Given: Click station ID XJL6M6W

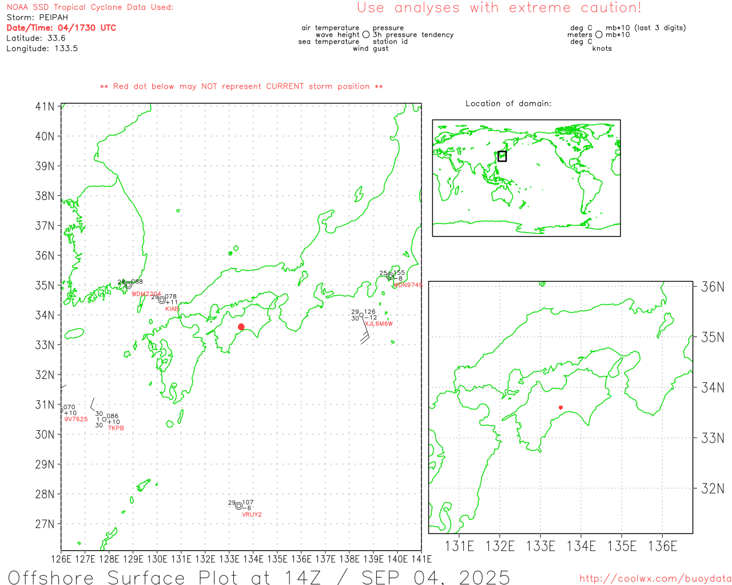Looking at the screenshot, I should (379, 324).
